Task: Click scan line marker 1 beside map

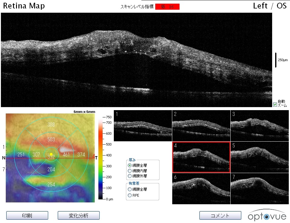Action: [4, 147]
